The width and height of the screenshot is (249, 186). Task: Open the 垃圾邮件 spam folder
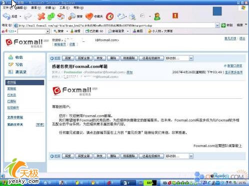tap(13, 108)
